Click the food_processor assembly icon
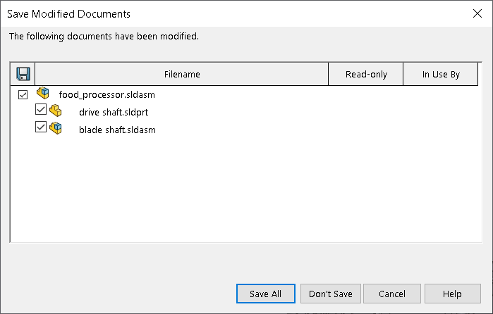The image size is (493, 314). click(x=43, y=94)
